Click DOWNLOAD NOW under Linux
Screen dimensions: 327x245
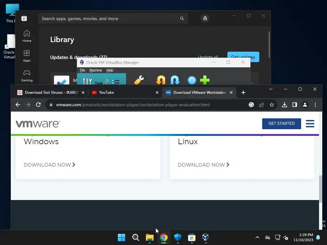point(203,165)
